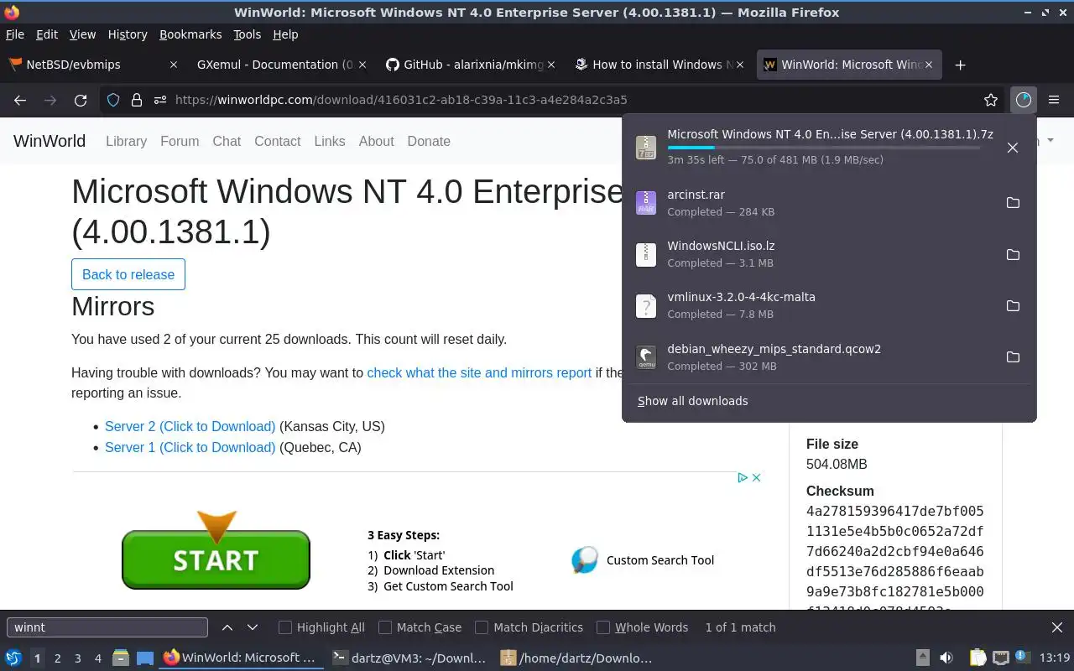1074x671 pixels.
Task: Close the WinWorld tab
Action: pos(928,65)
